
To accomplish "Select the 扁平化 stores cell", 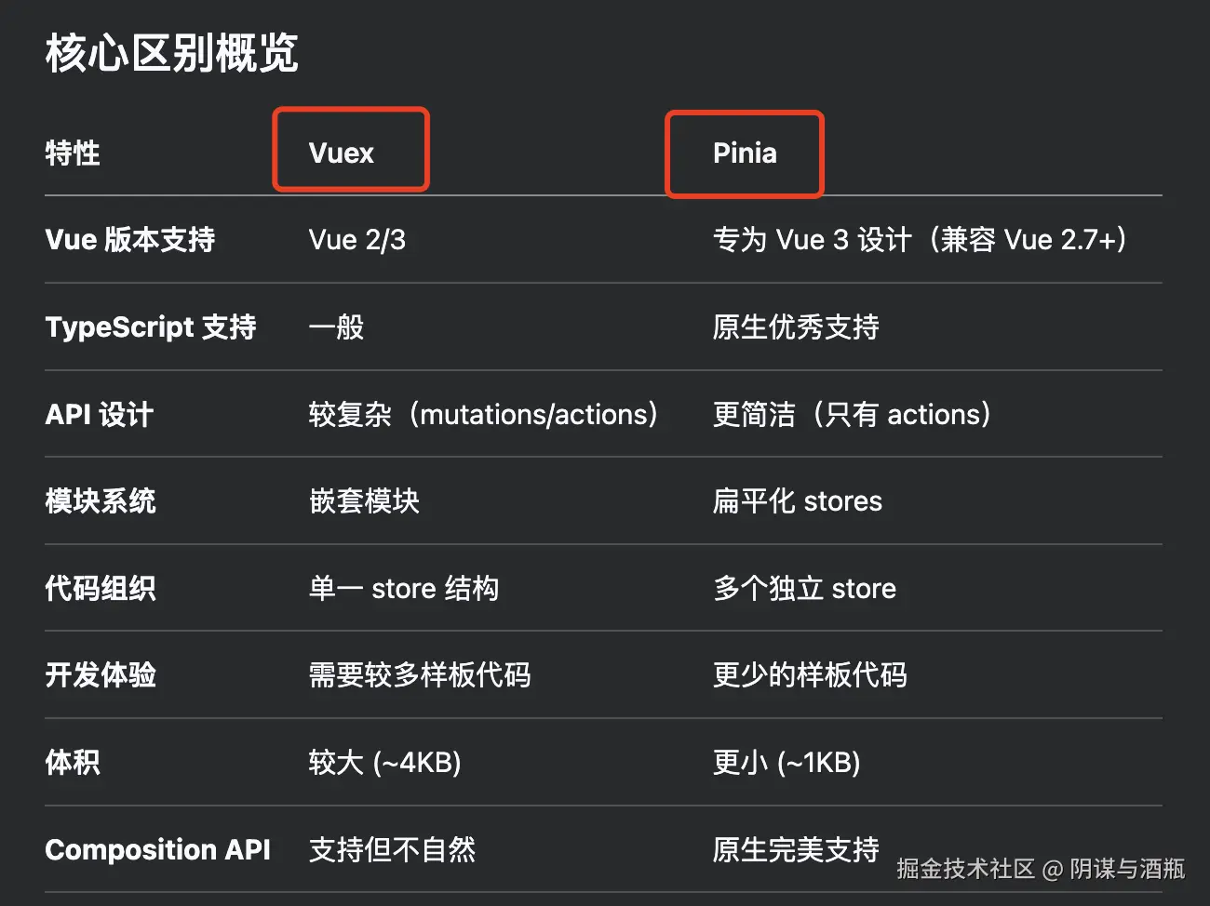I will 797,501.
